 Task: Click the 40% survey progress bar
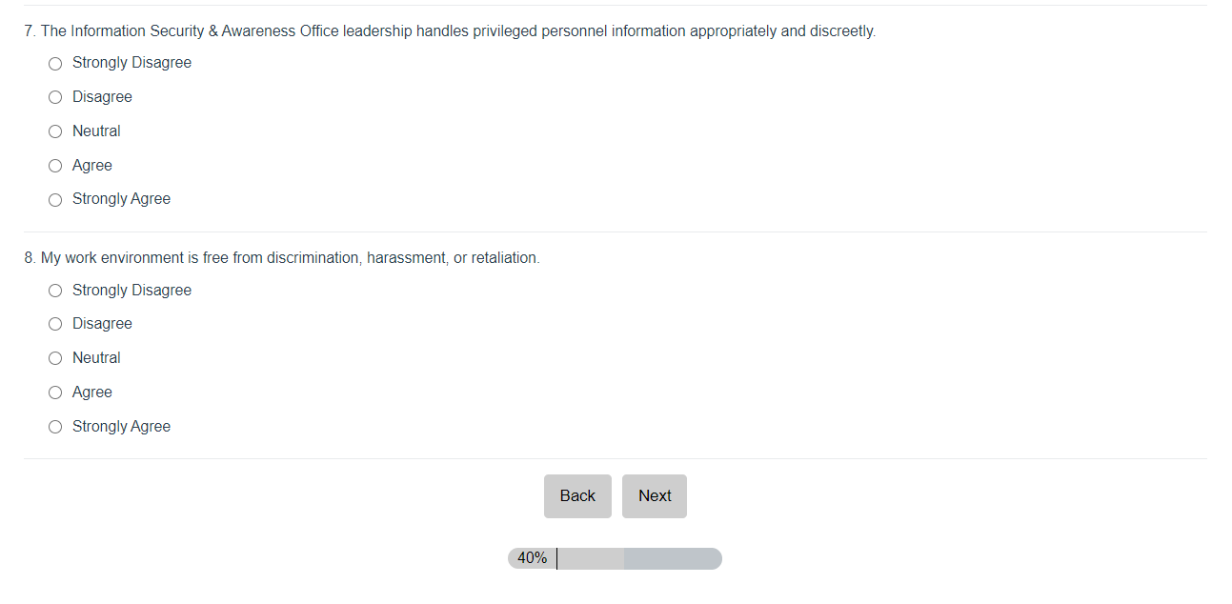[x=615, y=558]
